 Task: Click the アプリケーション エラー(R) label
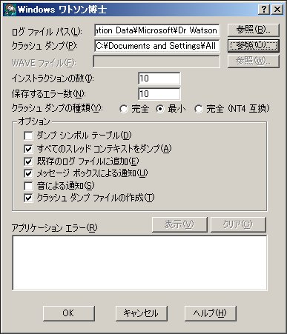tap(54, 227)
